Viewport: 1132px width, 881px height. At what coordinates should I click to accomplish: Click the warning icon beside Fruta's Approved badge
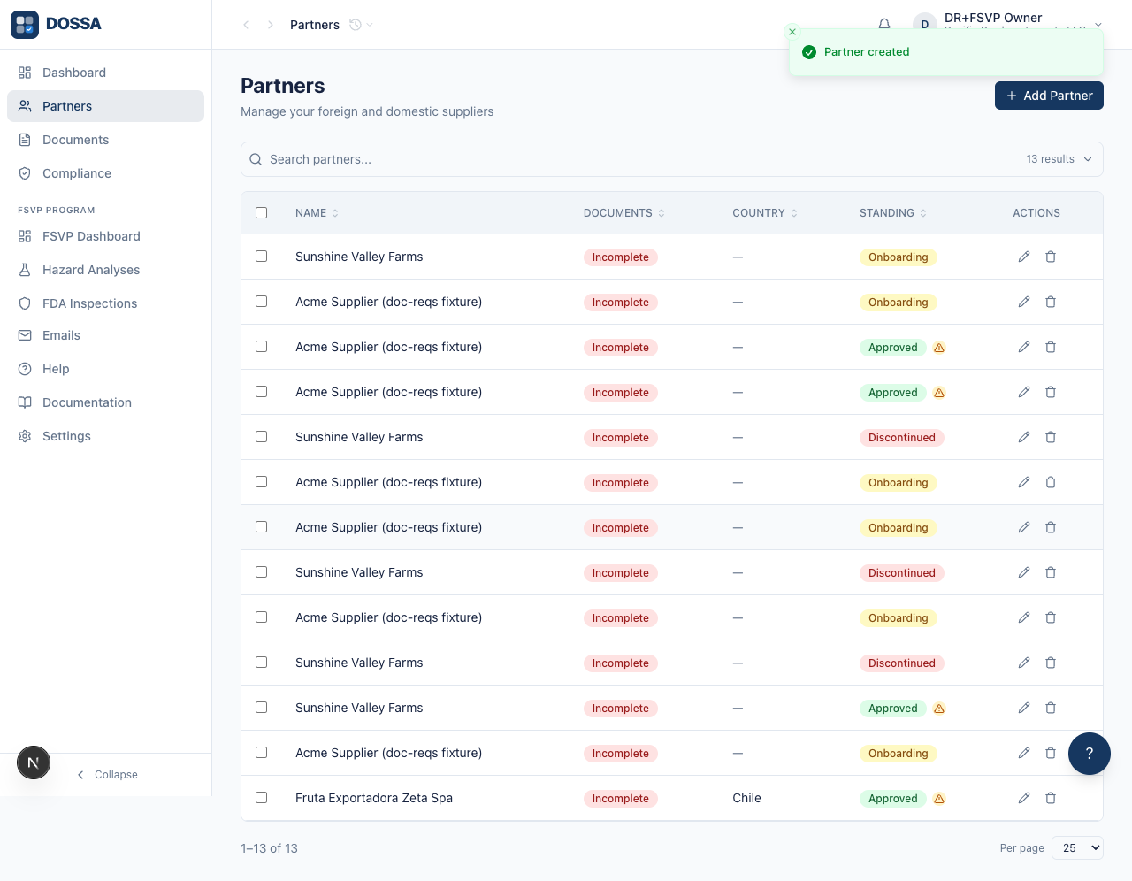tap(939, 799)
